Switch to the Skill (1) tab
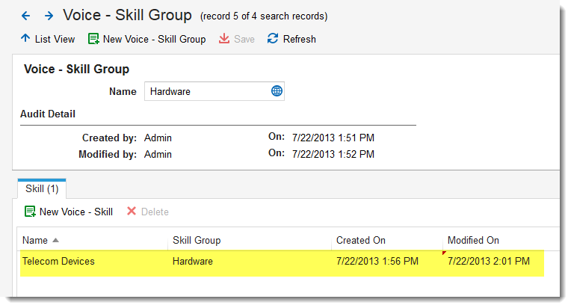571x308 pixels. point(42,189)
